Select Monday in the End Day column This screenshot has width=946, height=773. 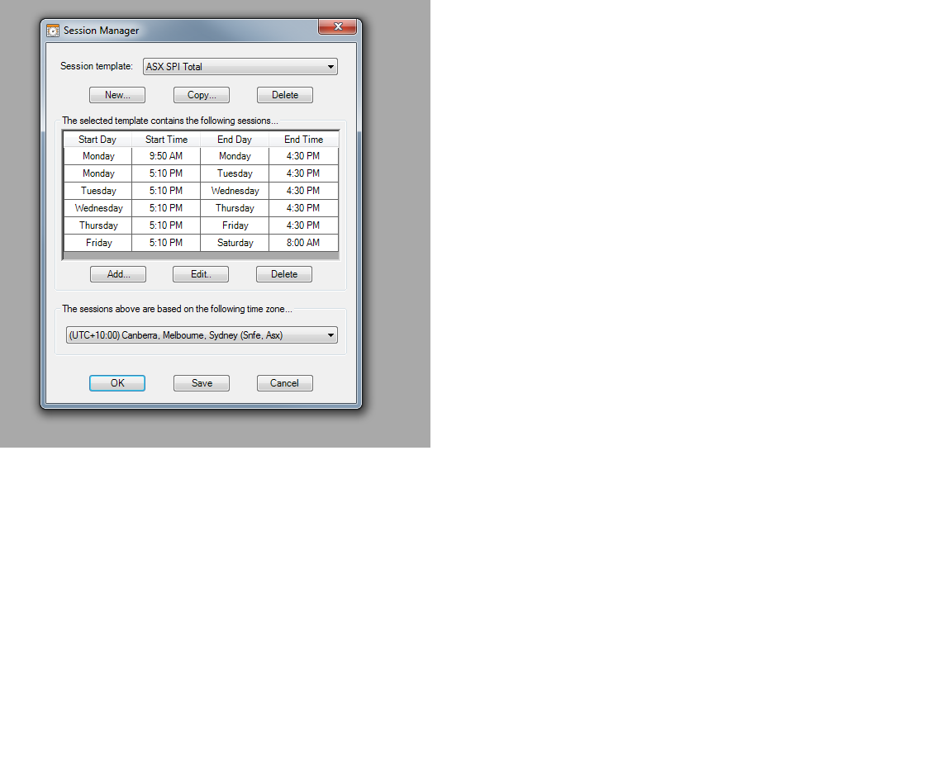tap(235, 156)
